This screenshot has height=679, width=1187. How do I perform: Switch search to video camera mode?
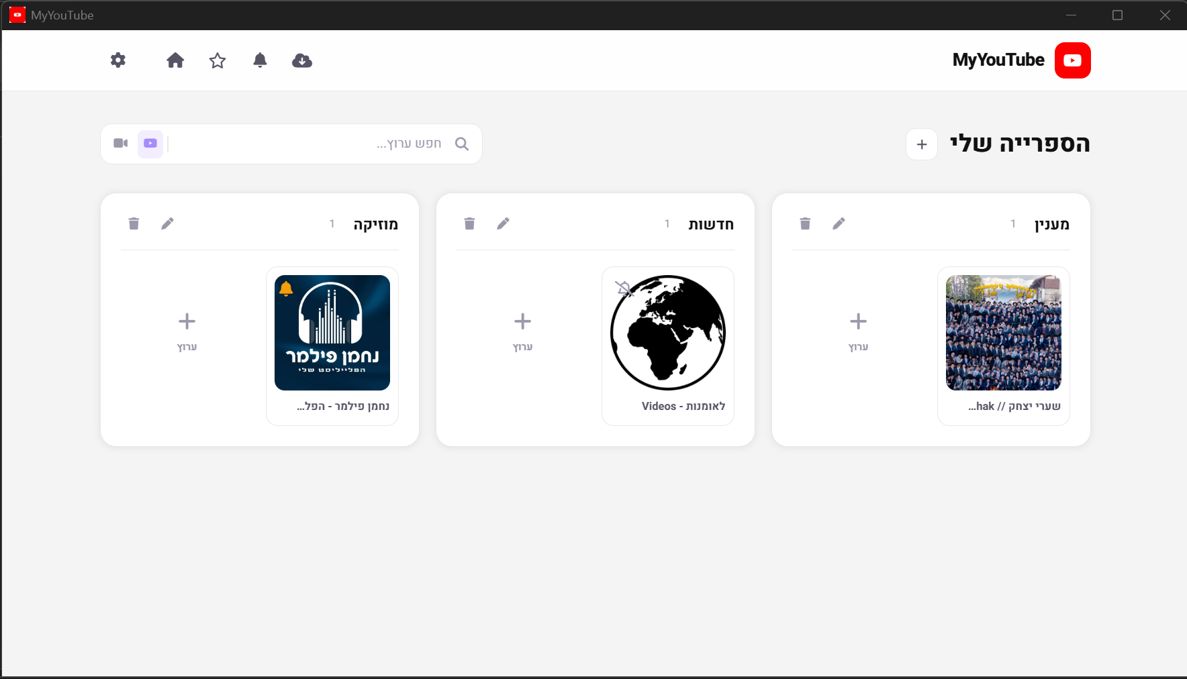tap(121, 144)
